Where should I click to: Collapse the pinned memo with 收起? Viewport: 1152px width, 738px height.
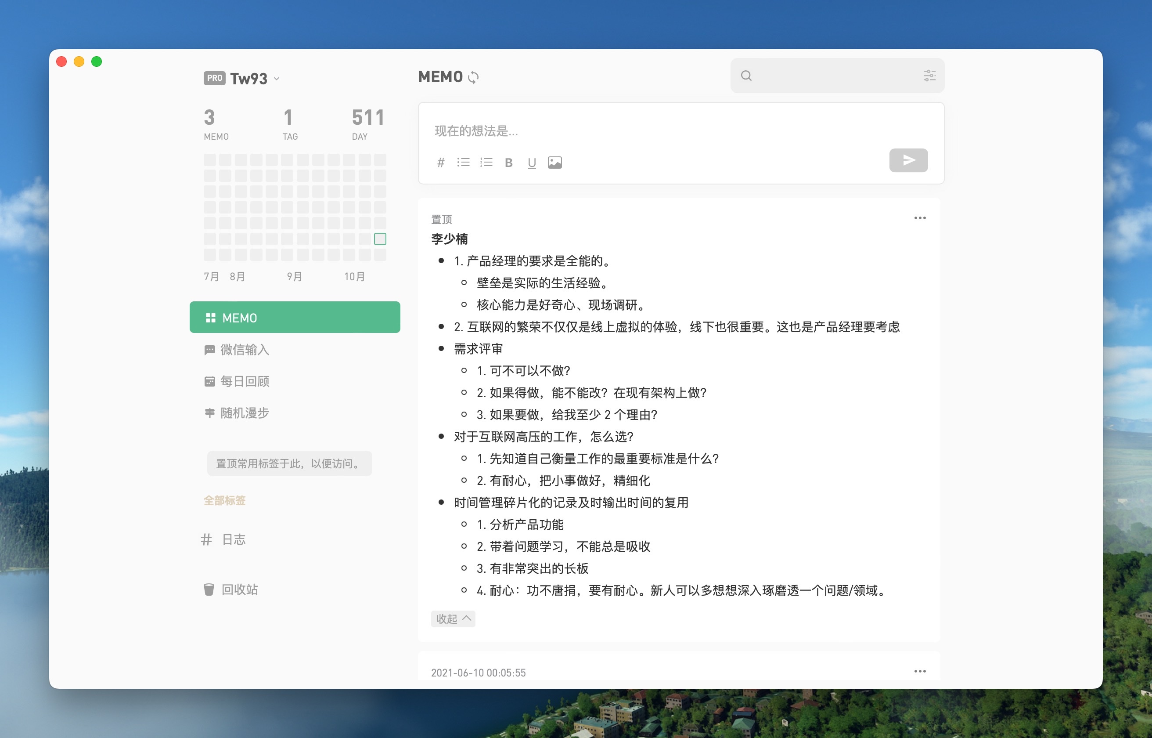pos(453,619)
